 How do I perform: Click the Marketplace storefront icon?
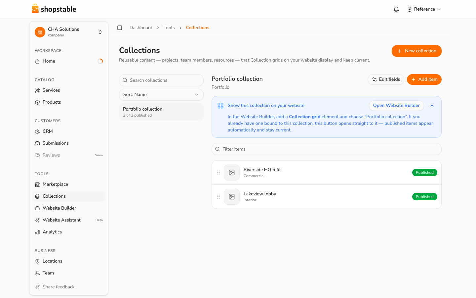click(37, 184)
